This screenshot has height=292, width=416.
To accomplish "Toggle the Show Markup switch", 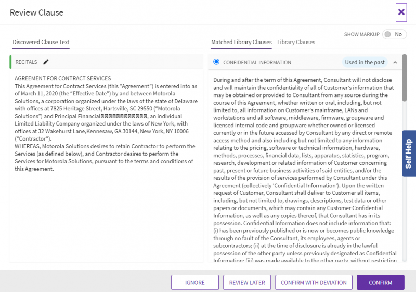I will click(394, 34).
